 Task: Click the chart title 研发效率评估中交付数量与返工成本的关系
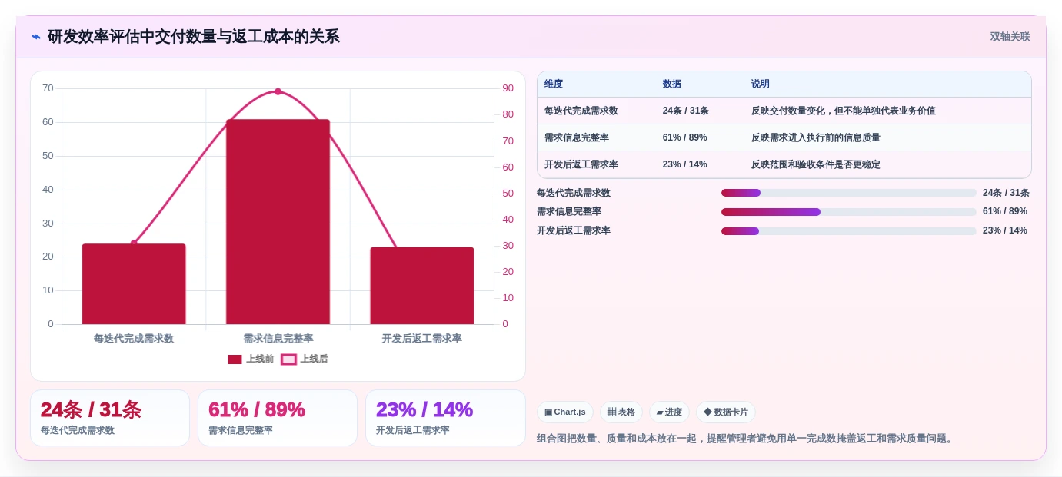pyautogui.click(x=193, y=37)
